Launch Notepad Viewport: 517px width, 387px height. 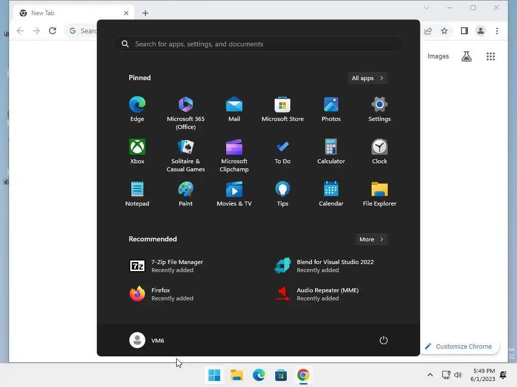pyautogui.click(x=137, y=194)
